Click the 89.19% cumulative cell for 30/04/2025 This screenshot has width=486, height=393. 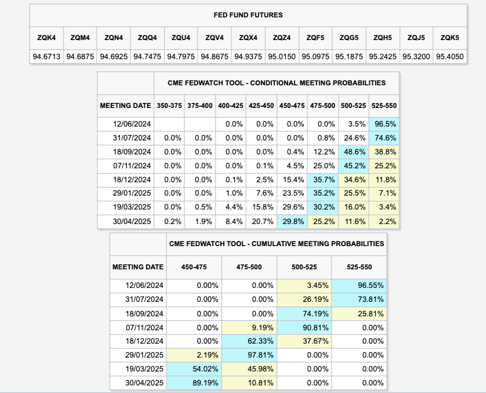[194, 383]
